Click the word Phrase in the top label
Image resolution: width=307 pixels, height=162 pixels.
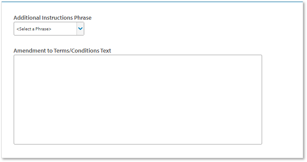83,18
